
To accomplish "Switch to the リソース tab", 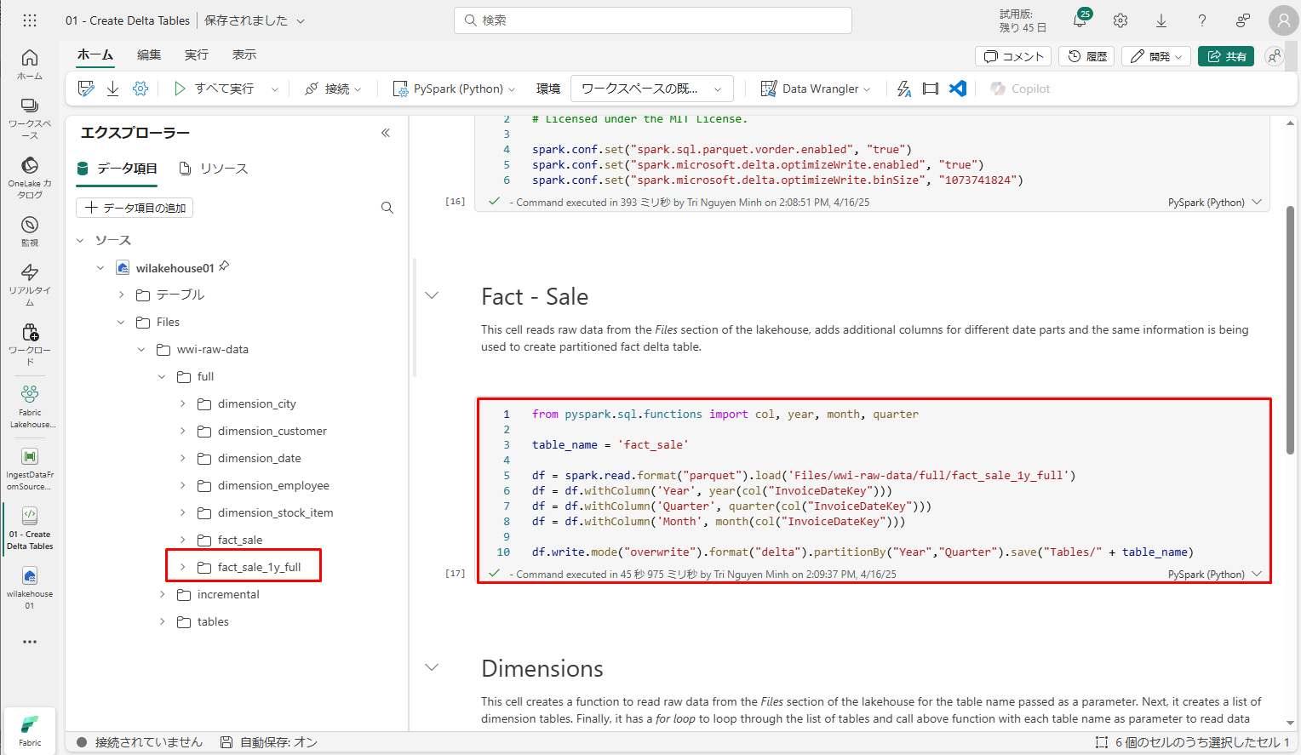I will [214, 169].
